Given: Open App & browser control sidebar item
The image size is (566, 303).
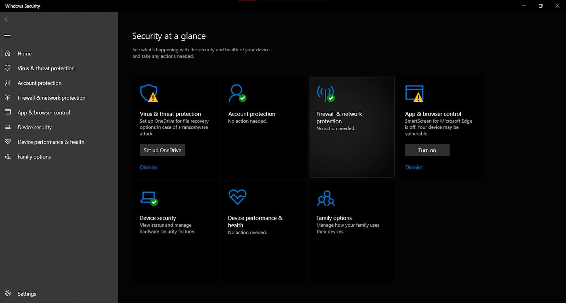Looking at the screenshot, I should click(x=59, y=112).
